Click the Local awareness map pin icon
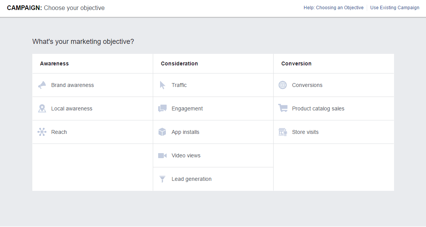The image size is (426, 227). (x=42, y=108)
